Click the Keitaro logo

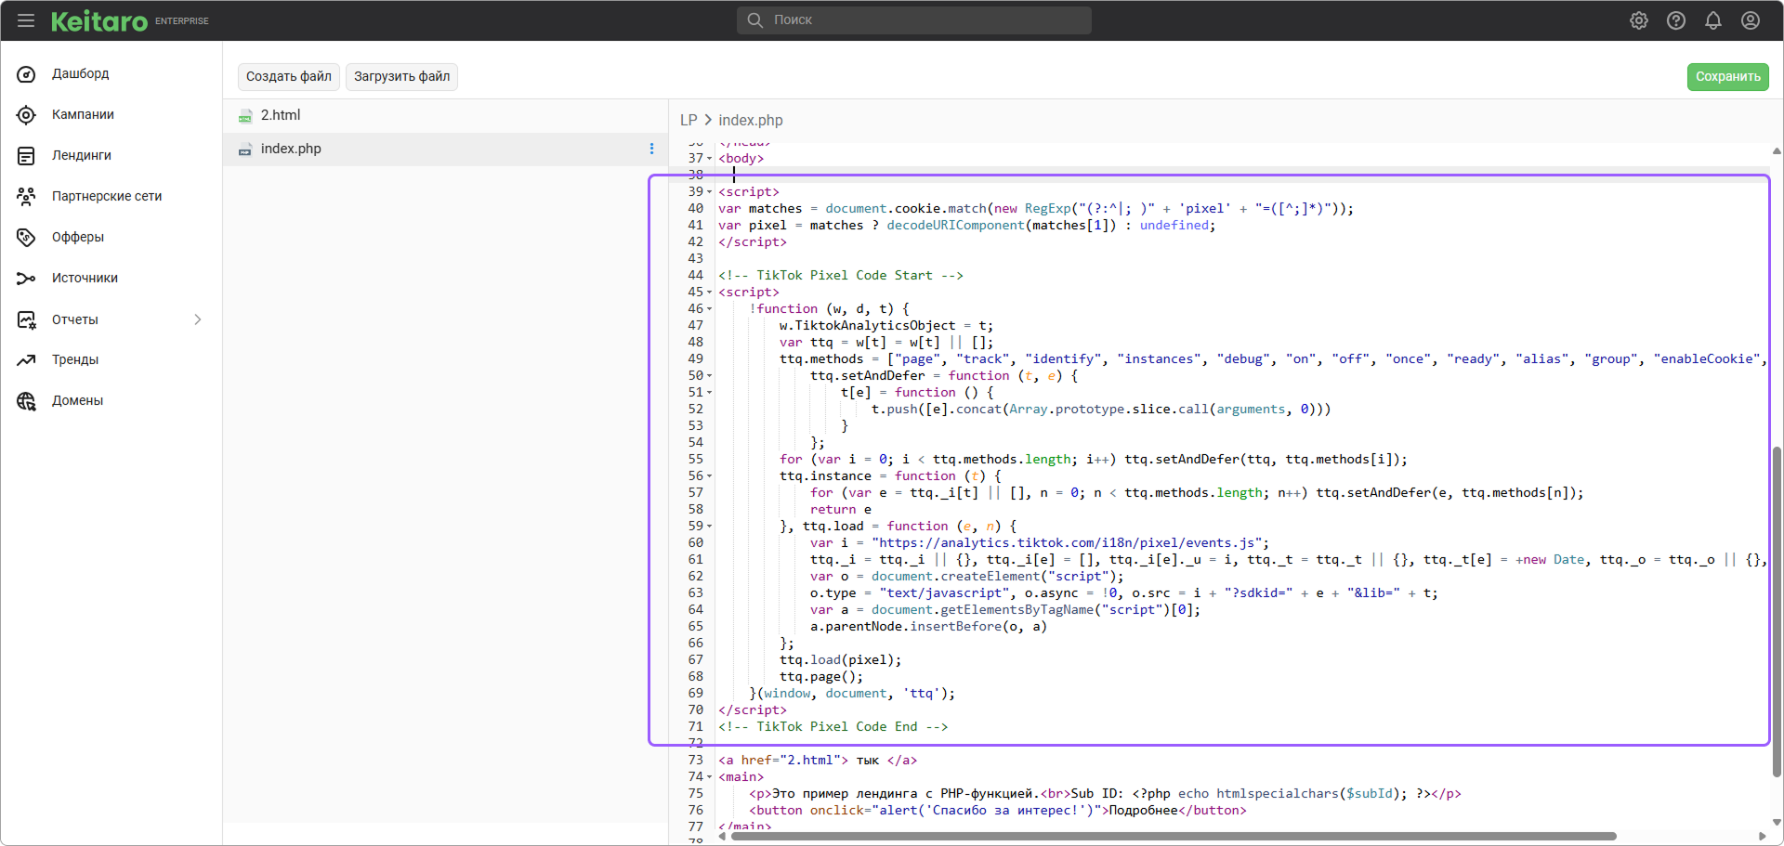click(x=99, y=20)
